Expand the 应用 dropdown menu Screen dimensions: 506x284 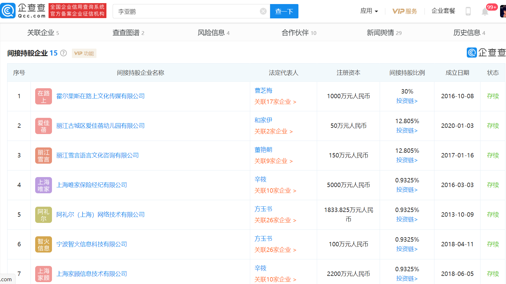pos(369,11)
